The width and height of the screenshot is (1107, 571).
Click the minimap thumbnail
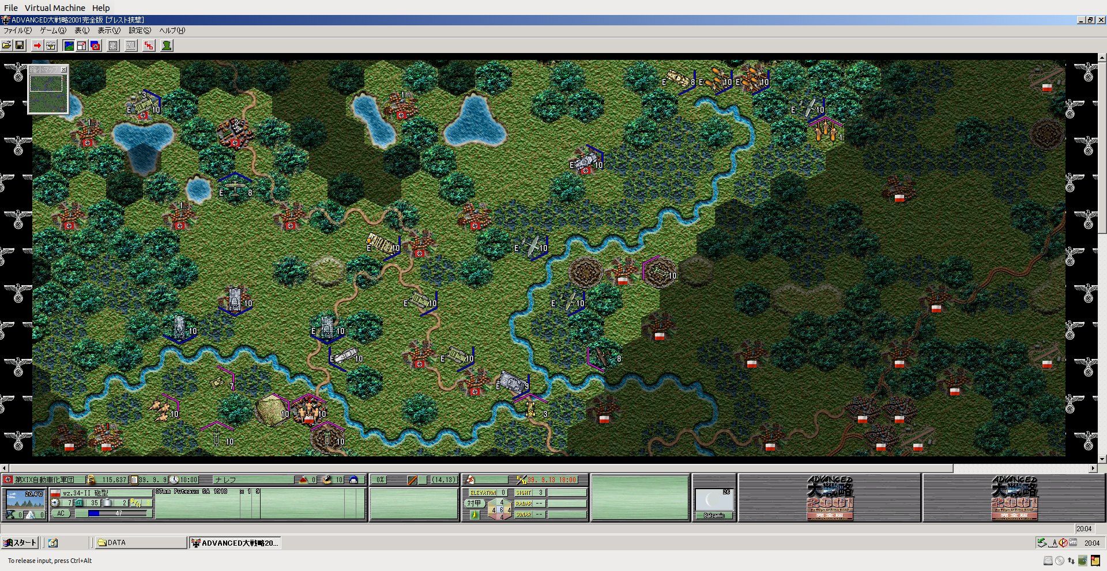click(48, 93)
